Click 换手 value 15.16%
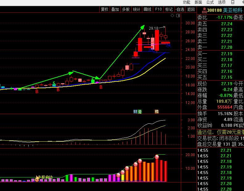This screenshot has height=191, width=244. pyautogui.click(x=225, y=114)
